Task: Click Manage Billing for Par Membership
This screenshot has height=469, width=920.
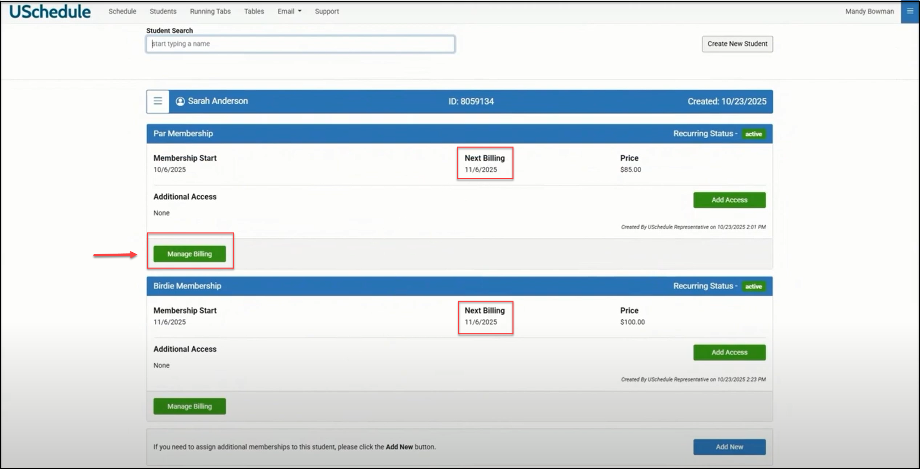Action: 189,254
